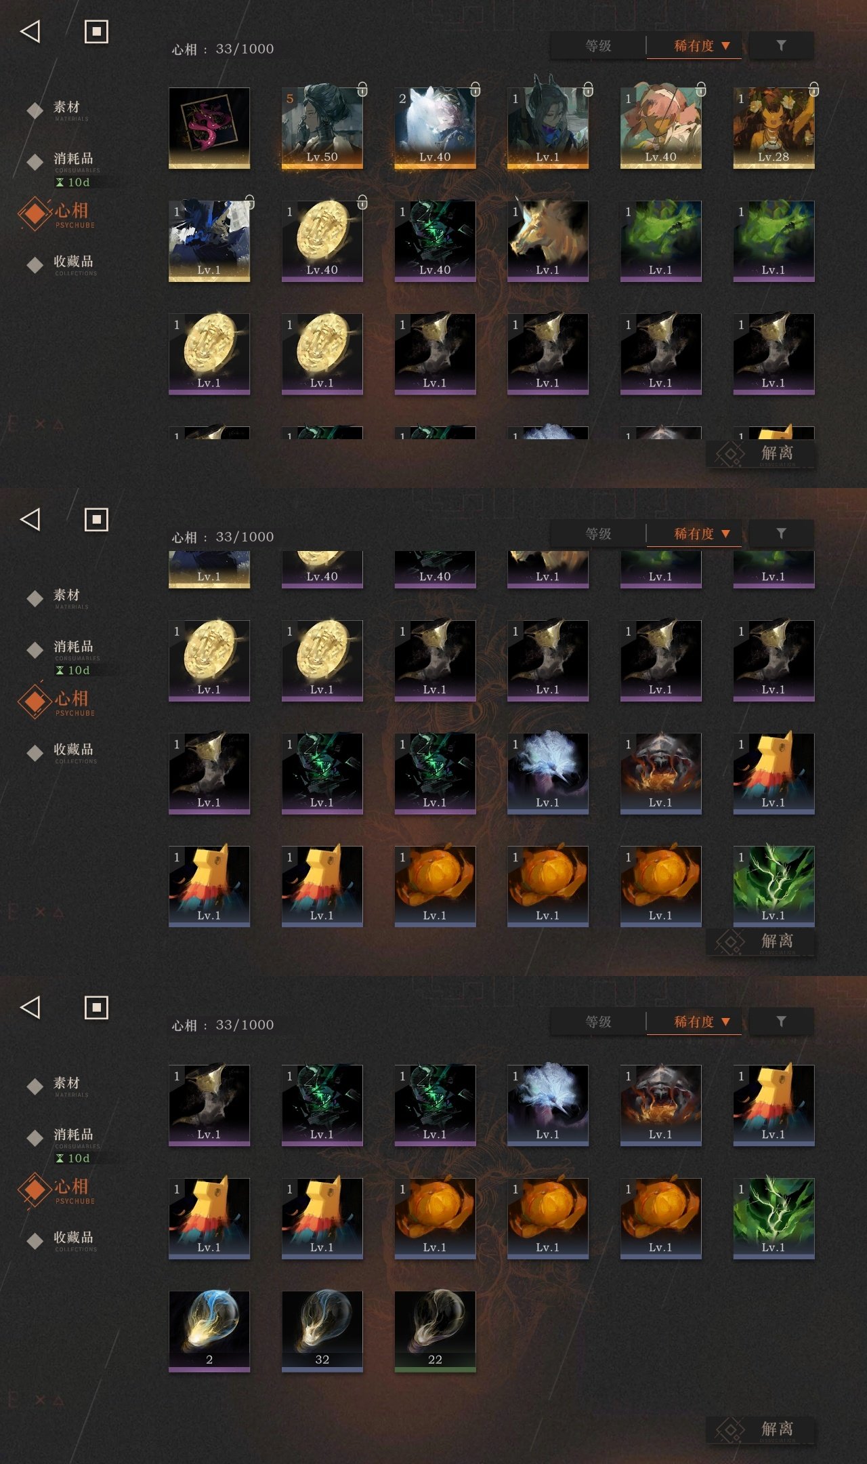Select the green-bar bulb item count 22
This screenshot has width=867, height=1464.
[435, 1331]
